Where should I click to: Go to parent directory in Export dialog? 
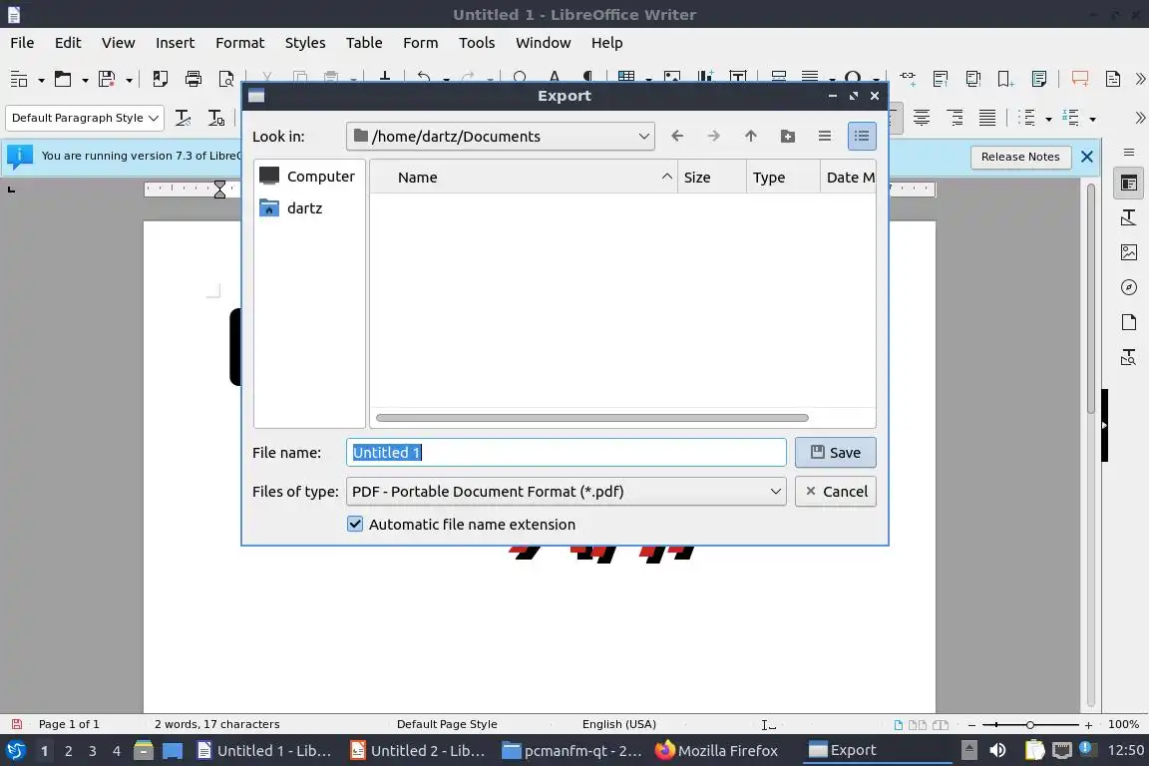[750, 136]
